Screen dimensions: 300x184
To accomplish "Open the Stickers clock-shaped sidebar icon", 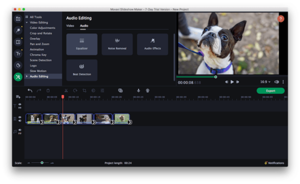I will coord(18,65).
